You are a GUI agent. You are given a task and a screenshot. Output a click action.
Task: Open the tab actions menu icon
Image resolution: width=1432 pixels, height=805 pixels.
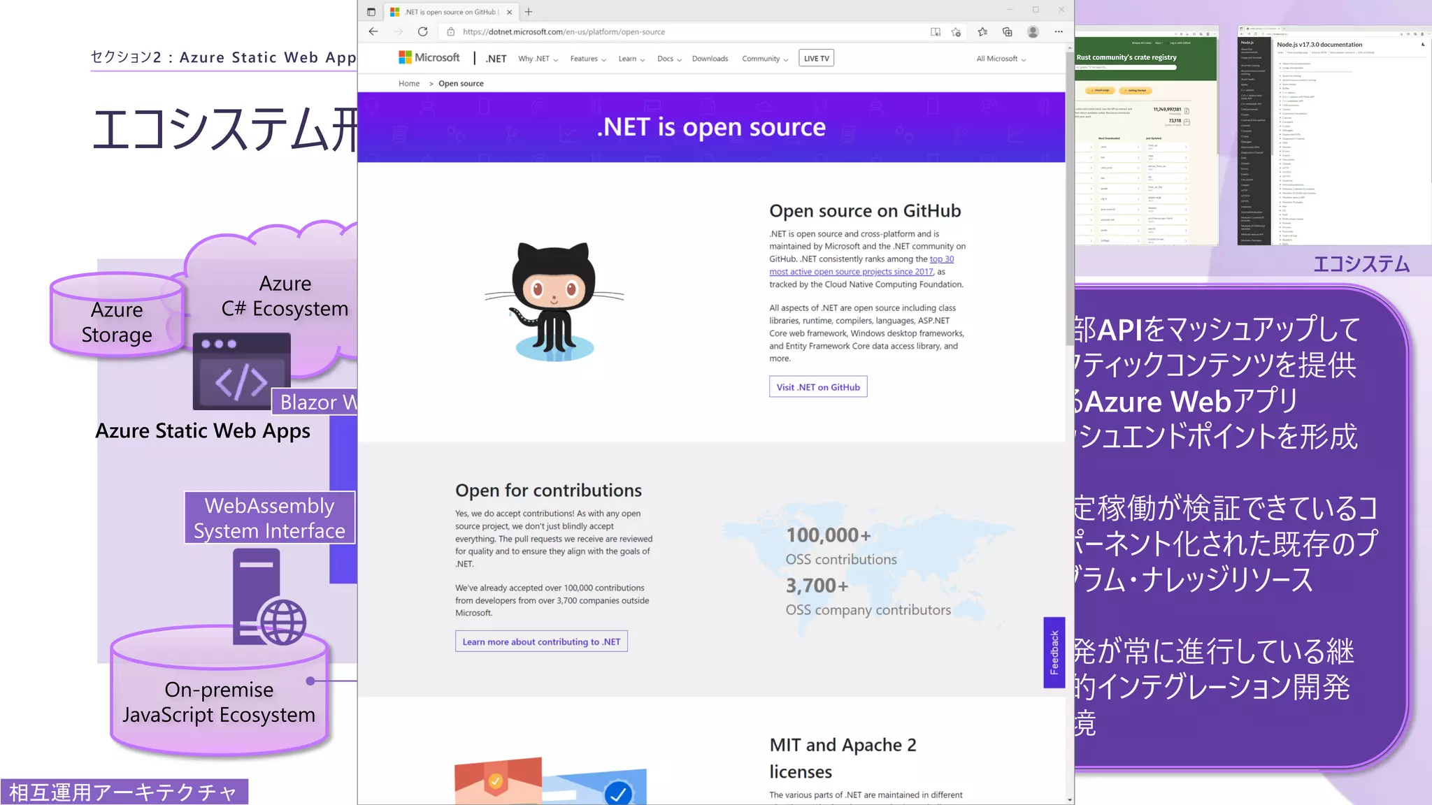pyautogui.click(x=371, y=12)
